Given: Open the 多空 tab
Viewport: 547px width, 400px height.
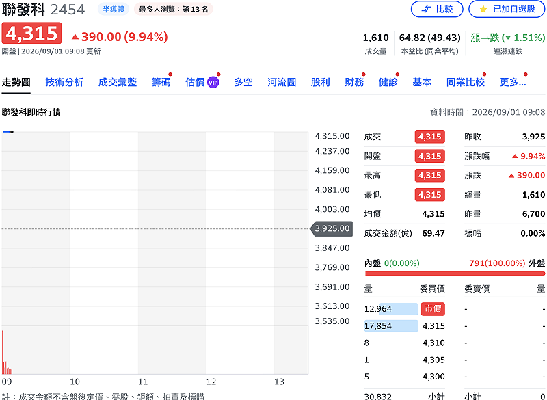Looking at the screenshot, I should point(243,82).
